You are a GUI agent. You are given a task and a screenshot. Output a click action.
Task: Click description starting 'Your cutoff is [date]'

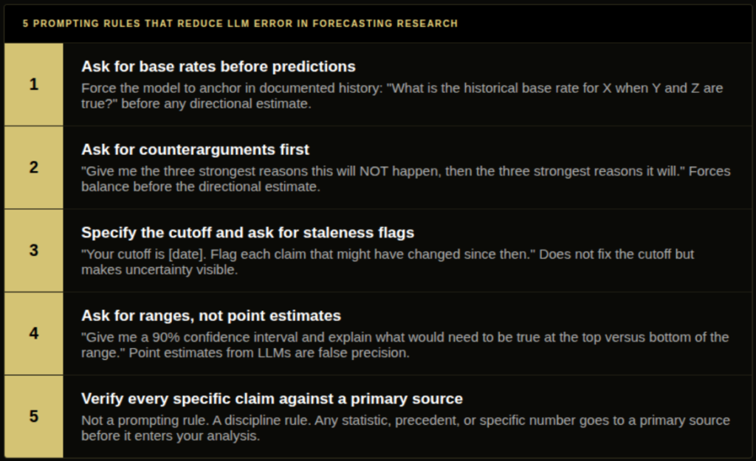[x=388, y=262]
